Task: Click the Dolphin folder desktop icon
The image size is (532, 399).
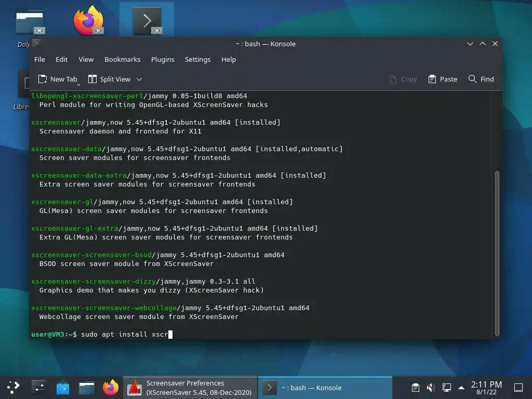Action: click(x=30, y=23)
